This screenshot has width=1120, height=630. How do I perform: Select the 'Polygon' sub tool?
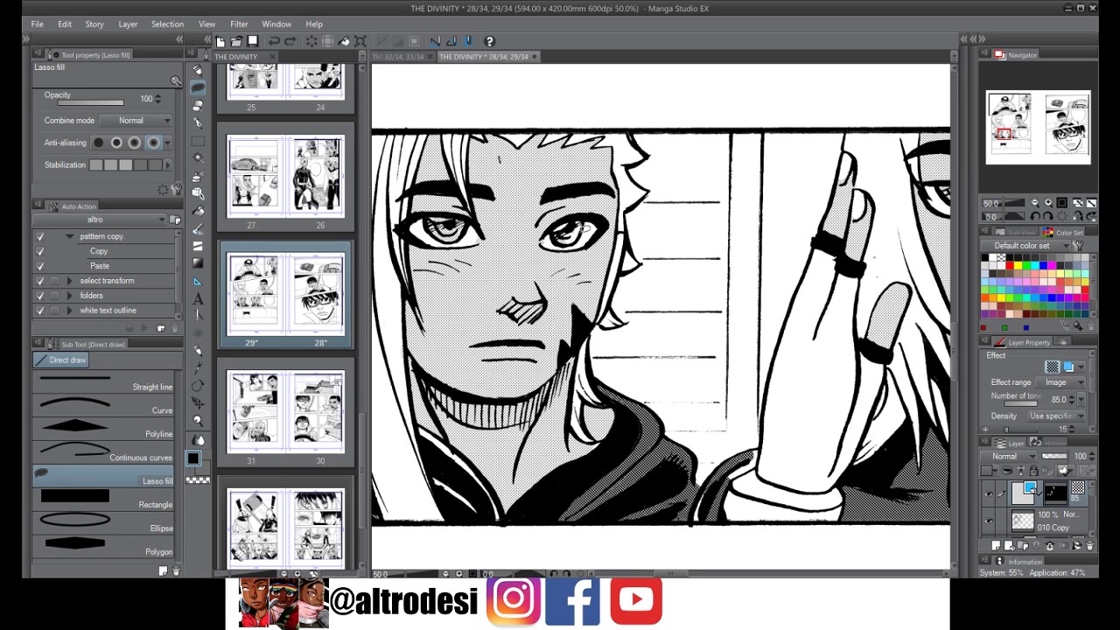click(x=103, y=547)
